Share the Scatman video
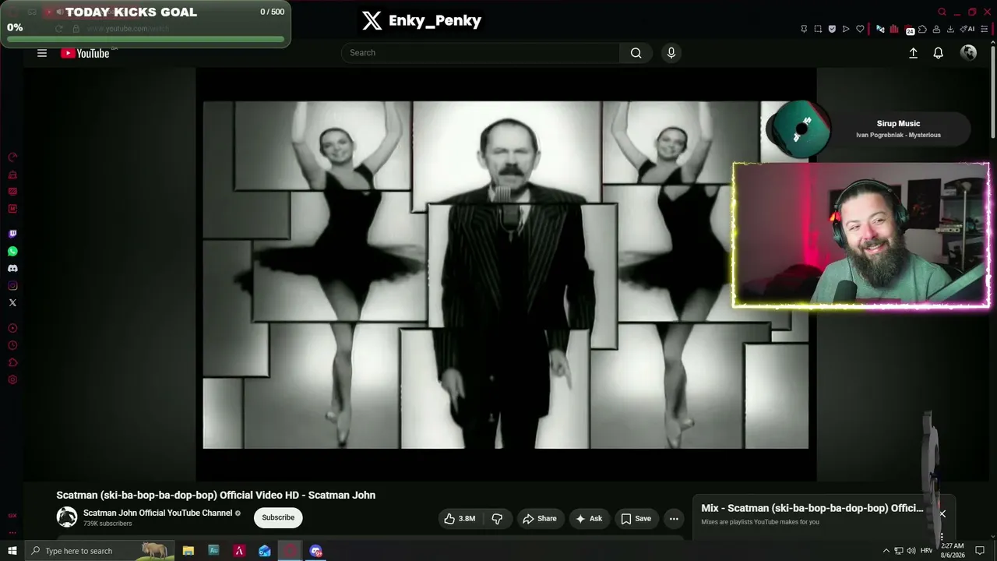This screenshot has width=997, height=561. (540, 518)
